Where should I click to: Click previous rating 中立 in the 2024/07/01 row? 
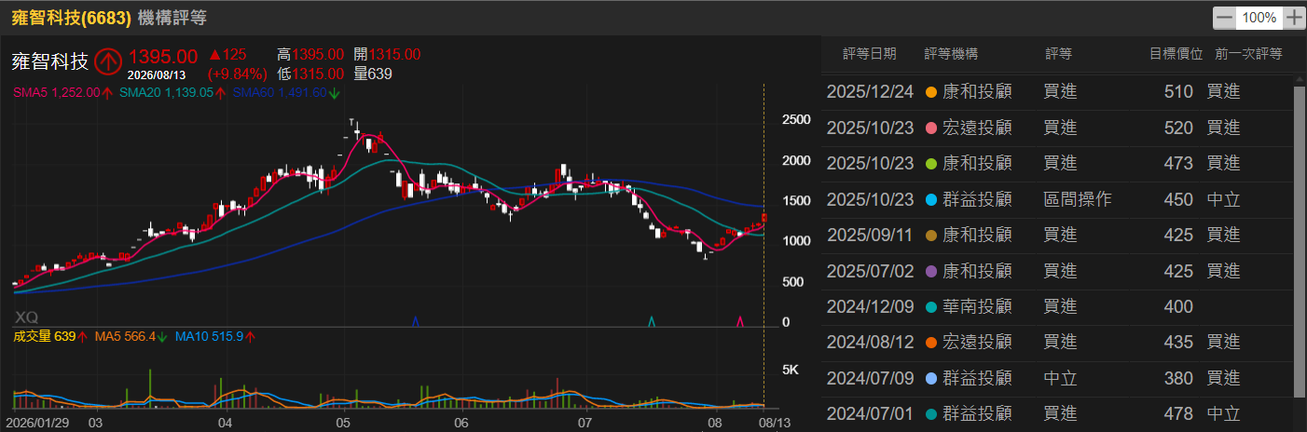point(1223,414)
